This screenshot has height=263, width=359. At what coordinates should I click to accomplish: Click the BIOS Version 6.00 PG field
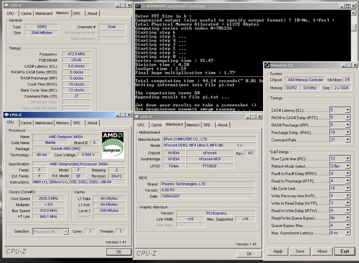[x=207, y=190]
